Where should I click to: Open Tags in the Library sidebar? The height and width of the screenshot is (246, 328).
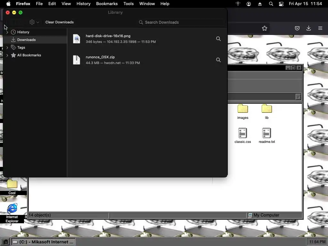pos(21,47)
